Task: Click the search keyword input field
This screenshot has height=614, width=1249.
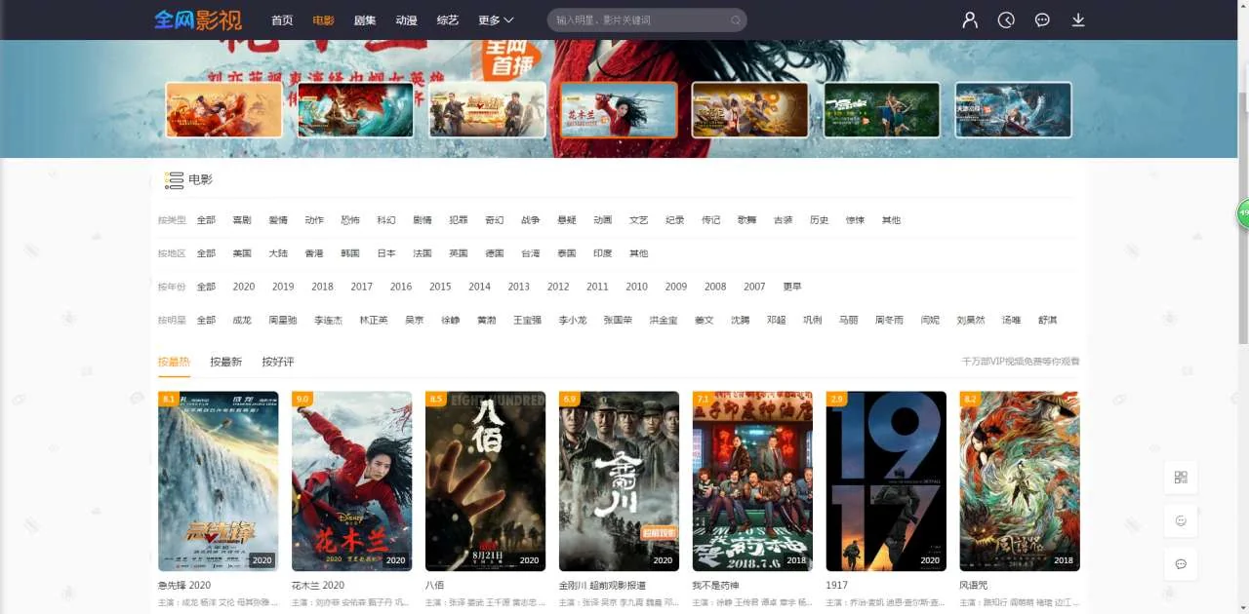Action: (x=634, y=20)
